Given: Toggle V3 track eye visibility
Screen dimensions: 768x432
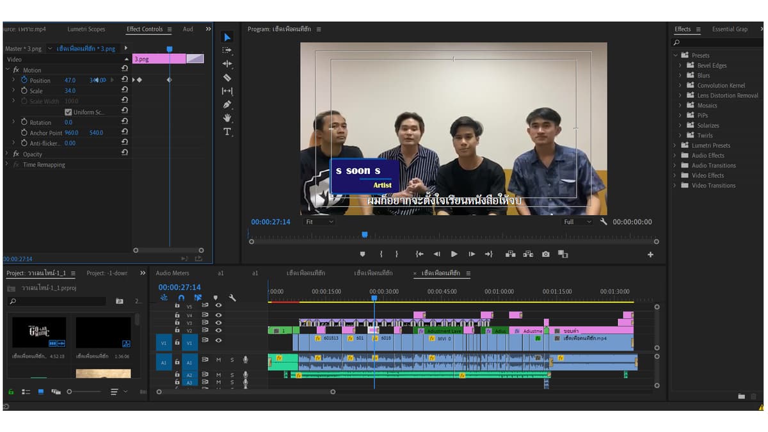Looking at the screenshot, I should (218, 323).
